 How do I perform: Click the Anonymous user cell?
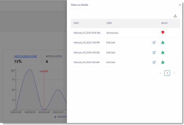[112, 33]
